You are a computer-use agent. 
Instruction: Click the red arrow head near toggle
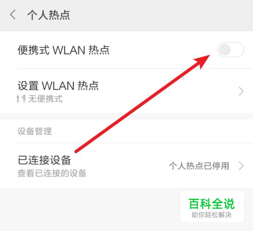pyautogui.click(x=203, y=61)
